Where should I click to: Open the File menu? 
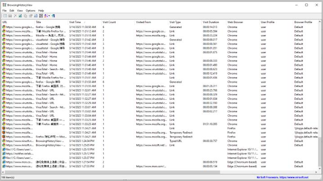point(4,10)
